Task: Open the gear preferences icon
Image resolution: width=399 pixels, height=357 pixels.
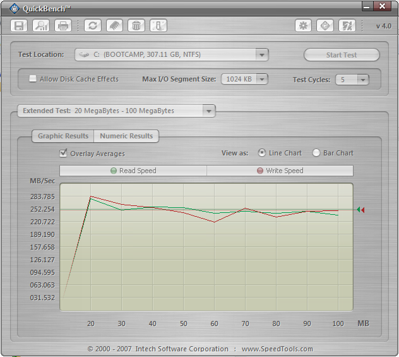Action: (303, 26)
